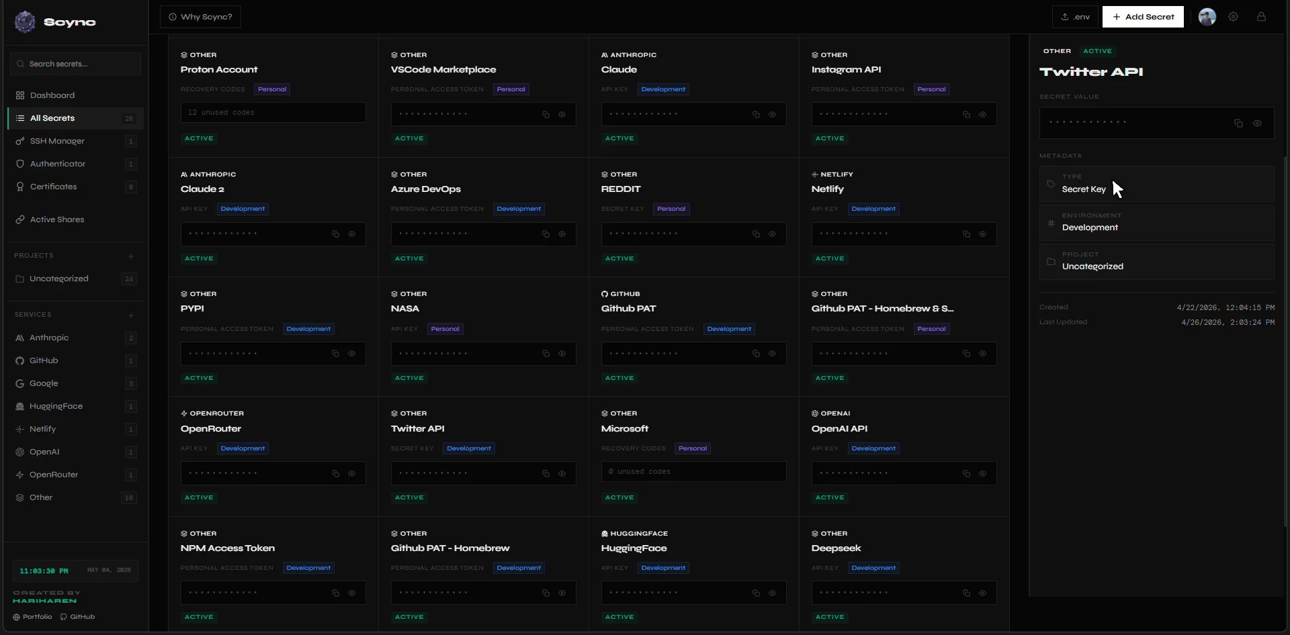The width and height of the screenshot is (1290, 635).
Task: Open the GitHub footer link
Action: [x=77, y=617]
